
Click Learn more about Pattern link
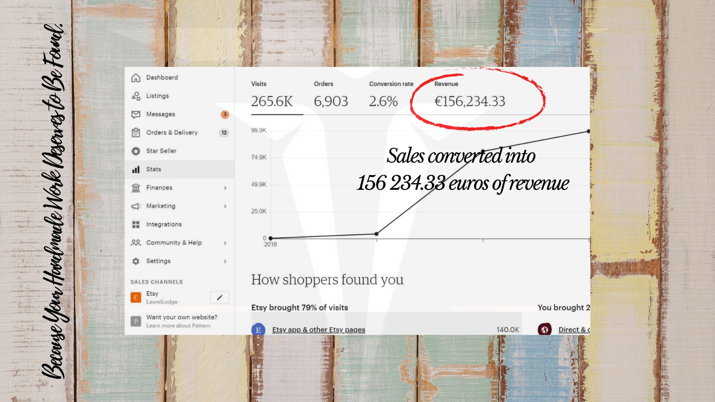pos(178,326)
